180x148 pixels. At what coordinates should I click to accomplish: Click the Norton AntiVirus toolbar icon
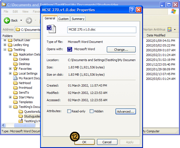click(169, 29)
